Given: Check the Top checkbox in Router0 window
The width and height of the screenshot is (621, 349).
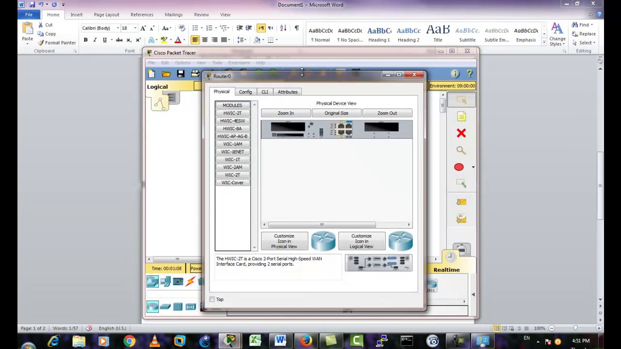Looking at the screenshot, I should pyautogui.click(x=212, y=300).
